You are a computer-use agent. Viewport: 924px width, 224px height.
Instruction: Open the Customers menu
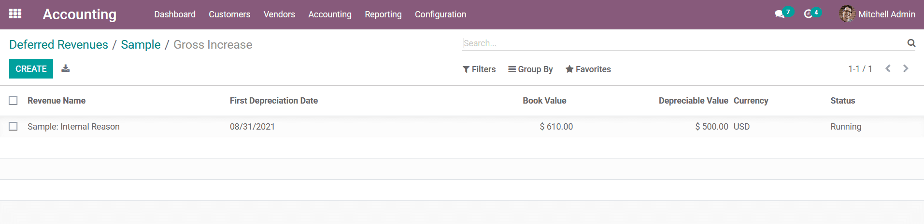pos(229,14)
